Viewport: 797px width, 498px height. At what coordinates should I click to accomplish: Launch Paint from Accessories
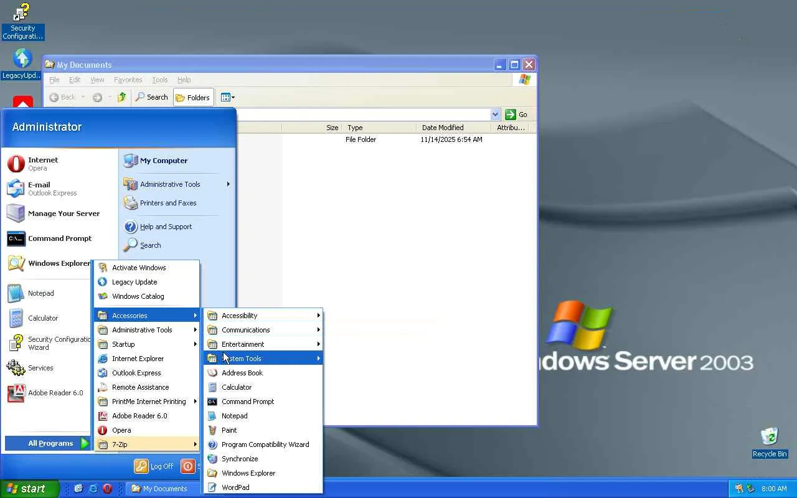[263, 430]
